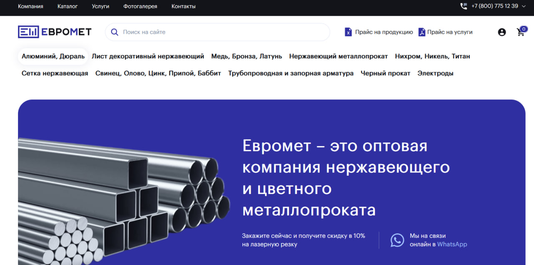Follow the WhatsApp text link
The image size is (534, 265).
[452, 245]
